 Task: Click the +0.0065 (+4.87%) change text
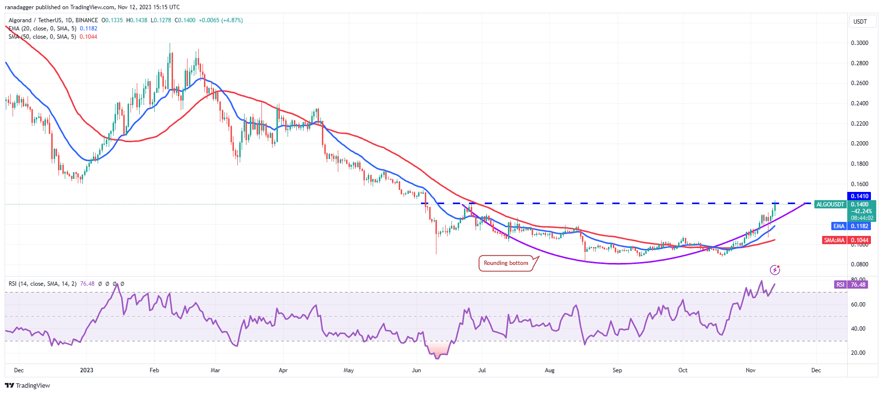[x=221, y=20]
